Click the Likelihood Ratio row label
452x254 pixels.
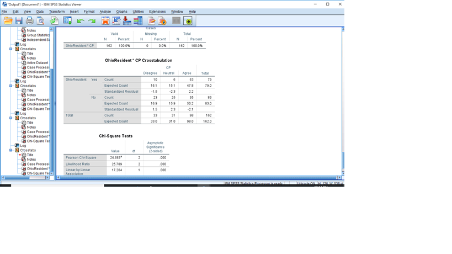click(78, 164)
